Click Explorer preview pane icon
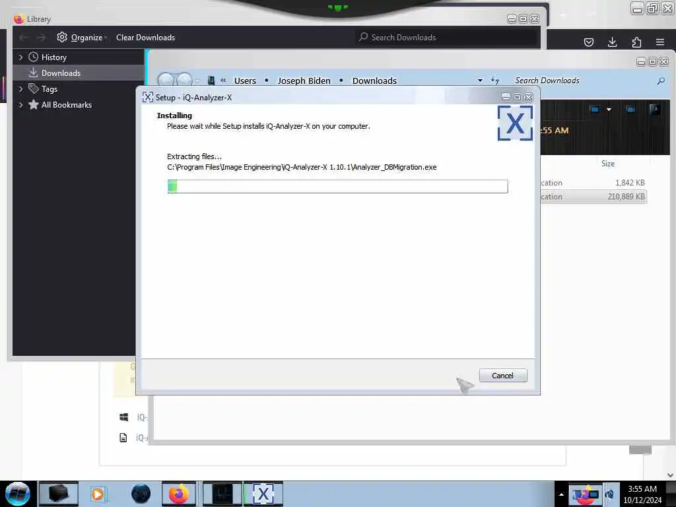Viewport: 676px width, 507px height. pyautogui.click(x=630, y=110)
